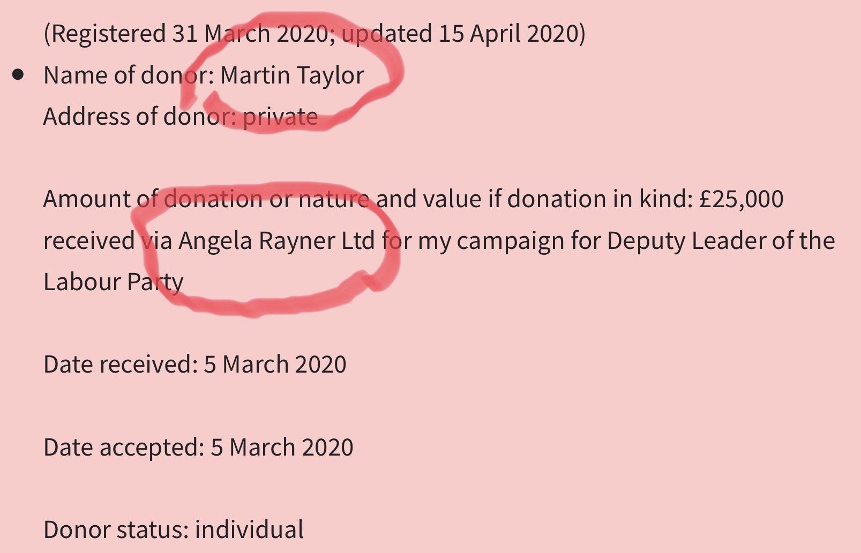Click Angela Rayner Ltd in donation text
Image resolution: width=861 pixels, height=553 pixels.
[x=276, y=241]
